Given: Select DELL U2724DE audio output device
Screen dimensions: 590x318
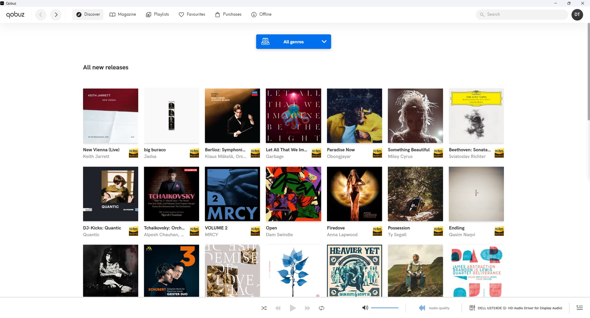Looking at the screenshot, I should (516, 308).
